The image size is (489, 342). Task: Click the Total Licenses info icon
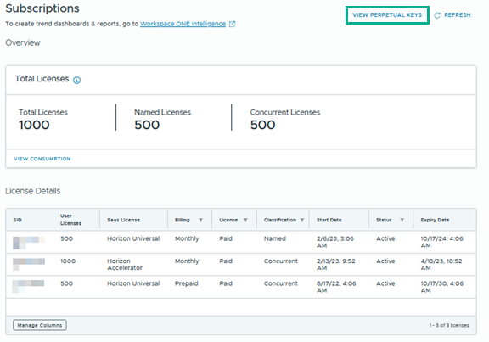point(76,80)
